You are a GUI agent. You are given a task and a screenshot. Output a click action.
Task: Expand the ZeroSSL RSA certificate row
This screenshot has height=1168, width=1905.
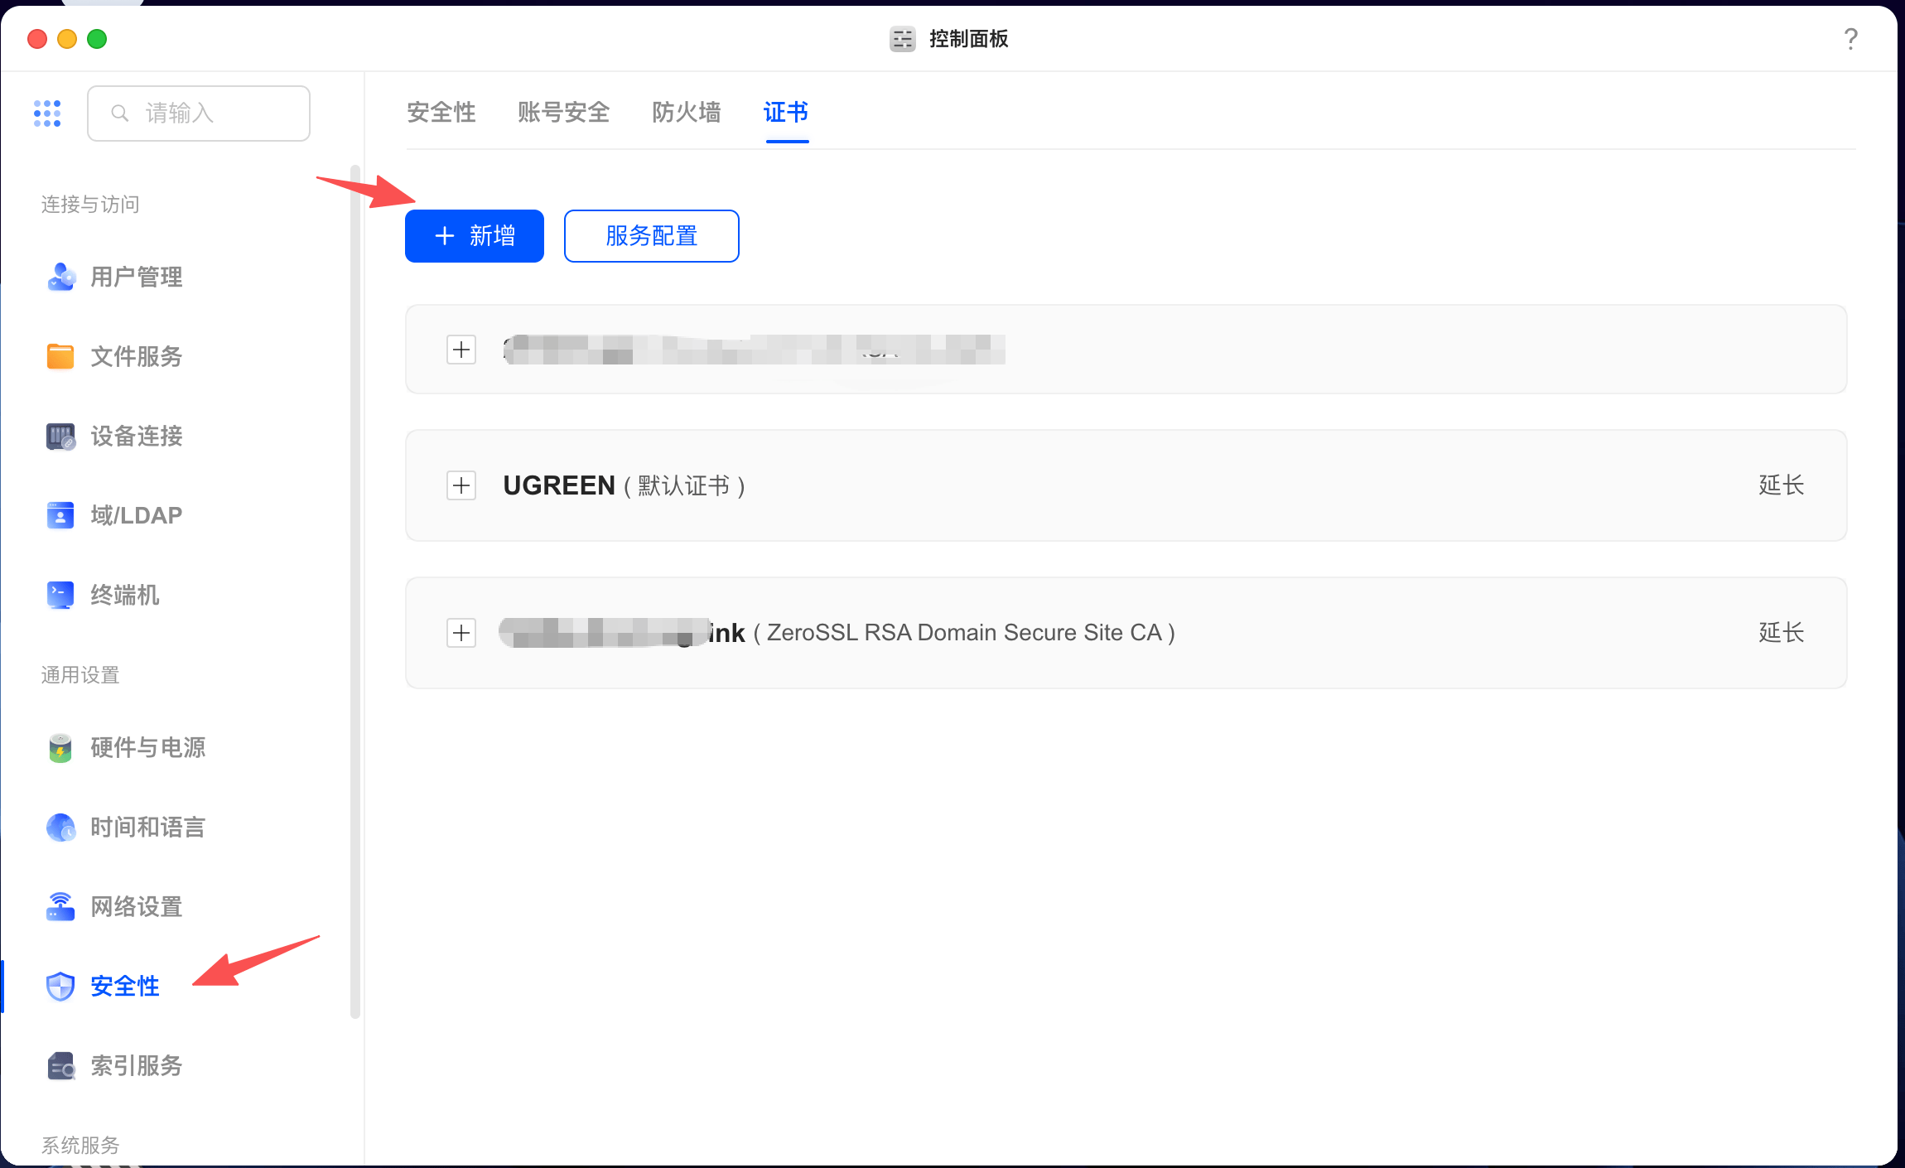(461, 633)
